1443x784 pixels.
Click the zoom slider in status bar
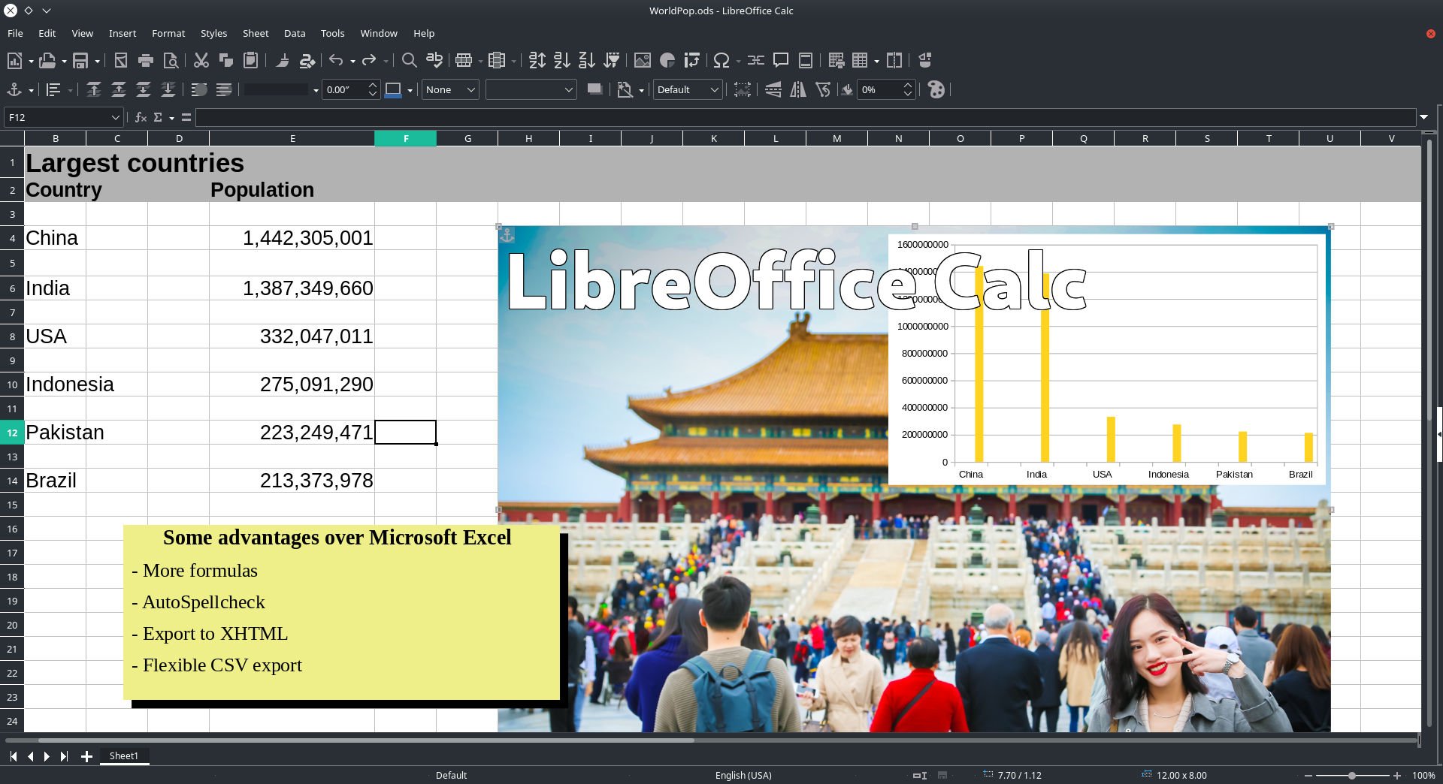(1352, 775)
